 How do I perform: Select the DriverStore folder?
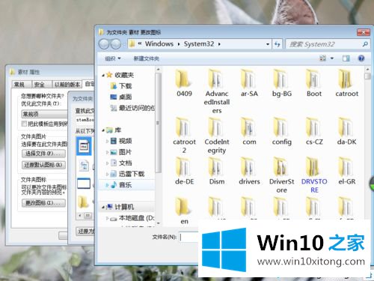tap(282, 175)
